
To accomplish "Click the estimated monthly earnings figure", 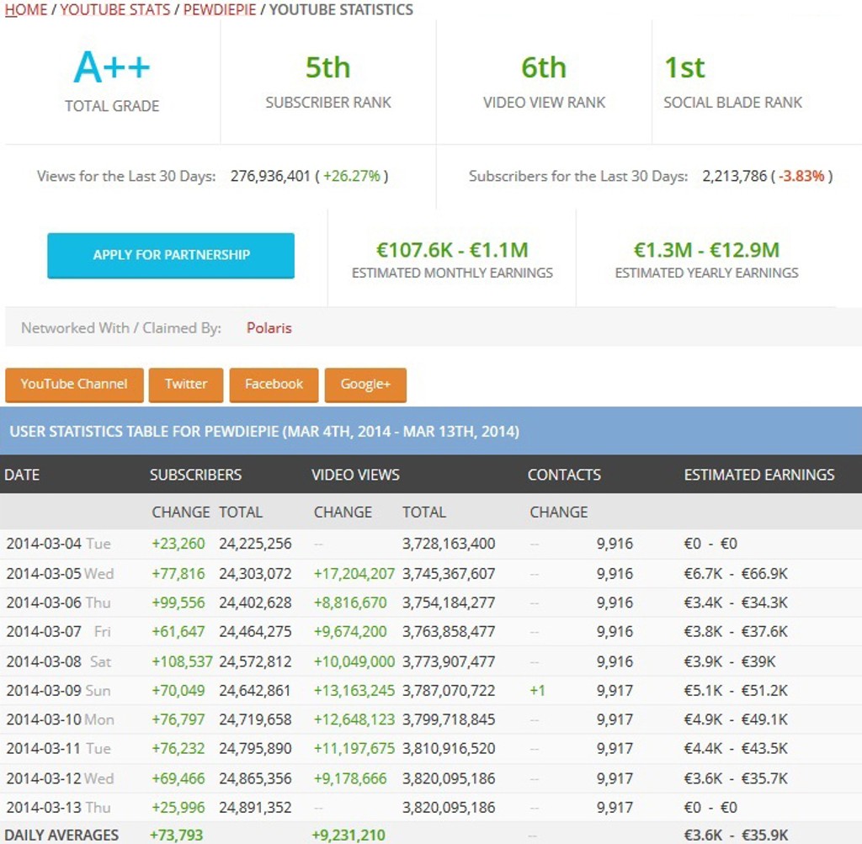I will coord(452,250).
